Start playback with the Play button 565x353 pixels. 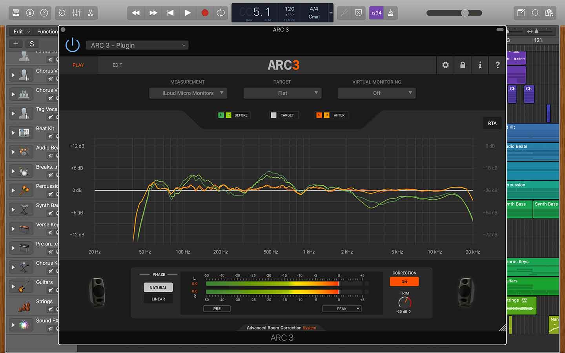point(188,13)
